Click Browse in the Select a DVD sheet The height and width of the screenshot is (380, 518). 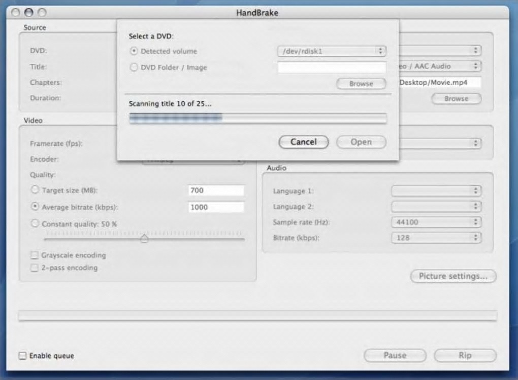(361, 84)
